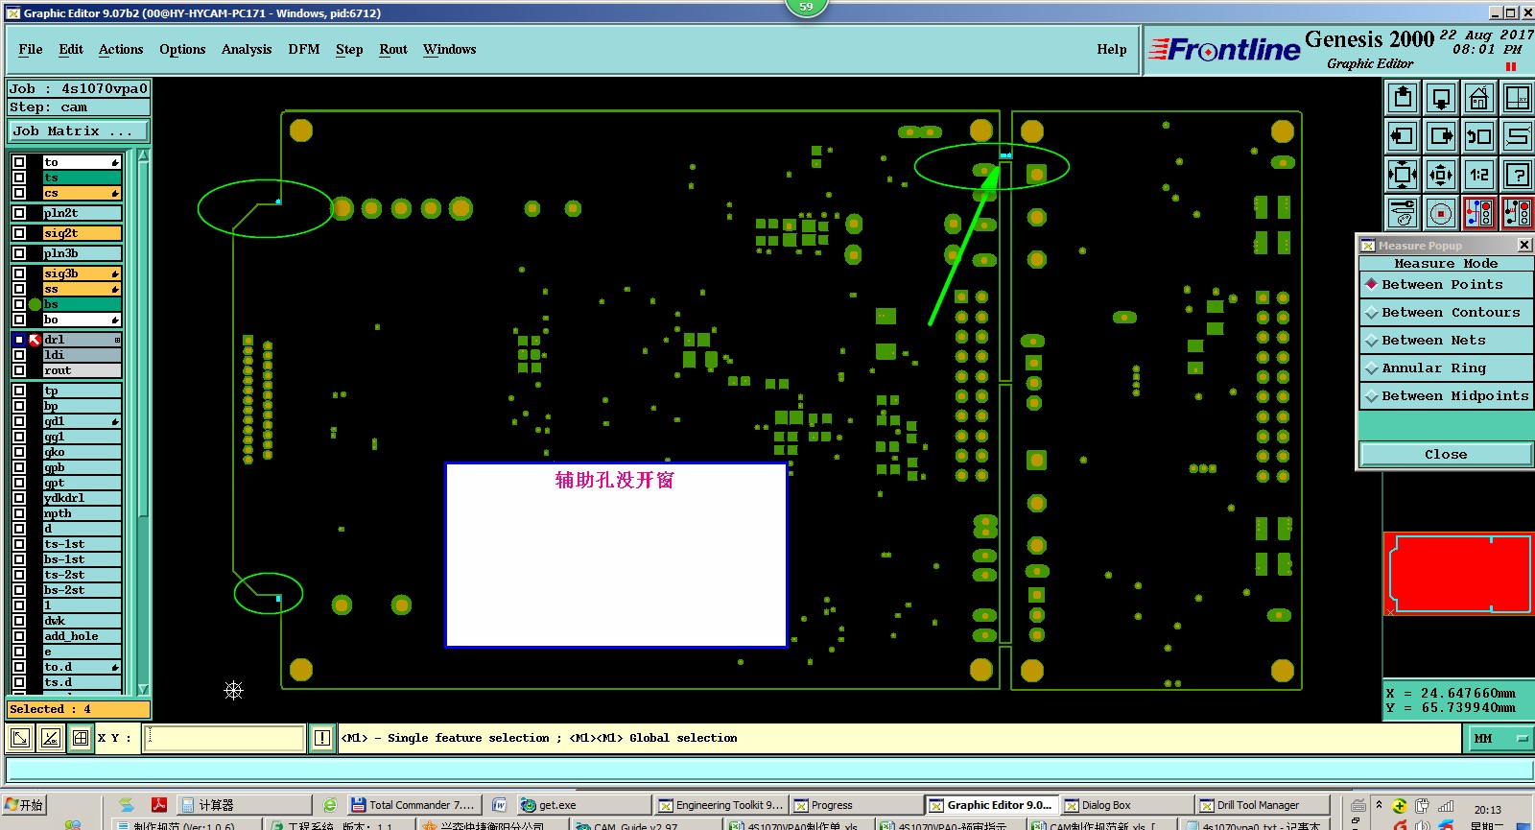Open the Help menu
1535x830 pixels.
pyautogui.click(x=1112, y=50)
